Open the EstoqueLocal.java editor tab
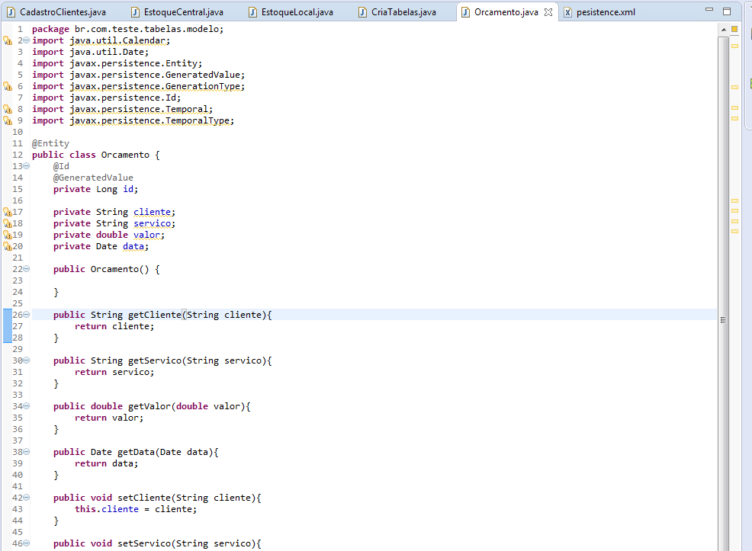752x551 pixels. (x=291, y=12)
